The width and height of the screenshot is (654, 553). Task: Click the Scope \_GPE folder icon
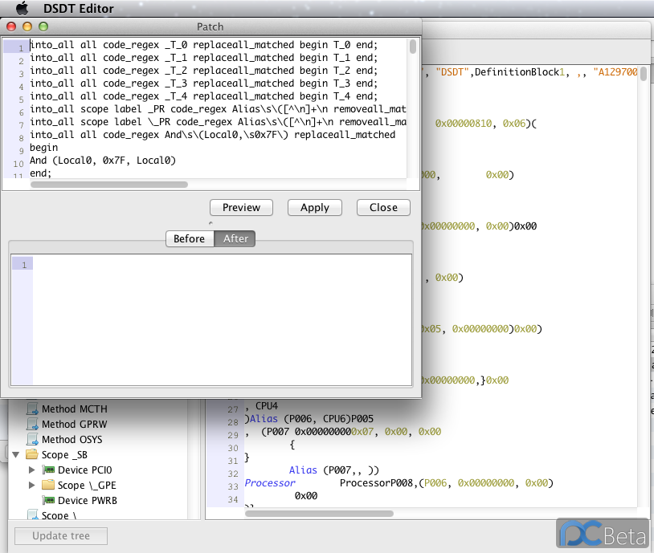48,486
